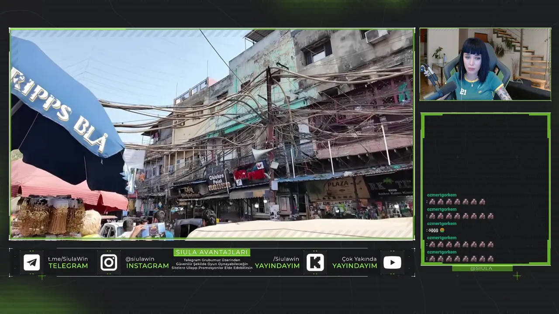Viewport: 559px width, 314px height.
Task: Click the main street video feed
Action: click(x=212, y=134)
